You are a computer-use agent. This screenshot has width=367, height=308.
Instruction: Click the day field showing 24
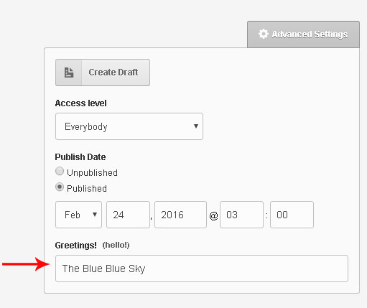128,215
